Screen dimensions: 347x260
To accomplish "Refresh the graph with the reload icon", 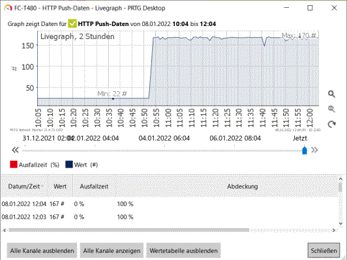I will tap(331, 124).
